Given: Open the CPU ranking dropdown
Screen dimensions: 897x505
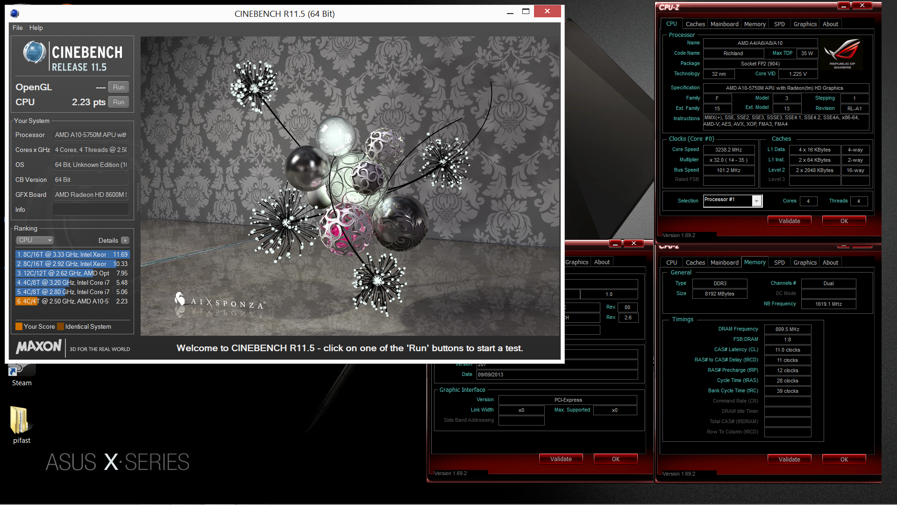Looking at the screenshot, I should pyautogui.click(x=35, y=240).
